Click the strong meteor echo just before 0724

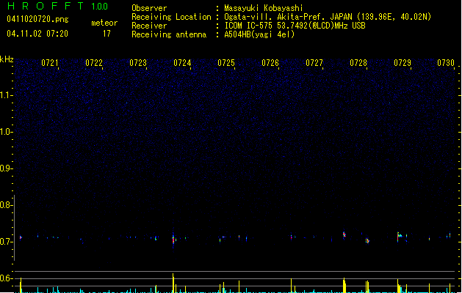tap(173, 239)
